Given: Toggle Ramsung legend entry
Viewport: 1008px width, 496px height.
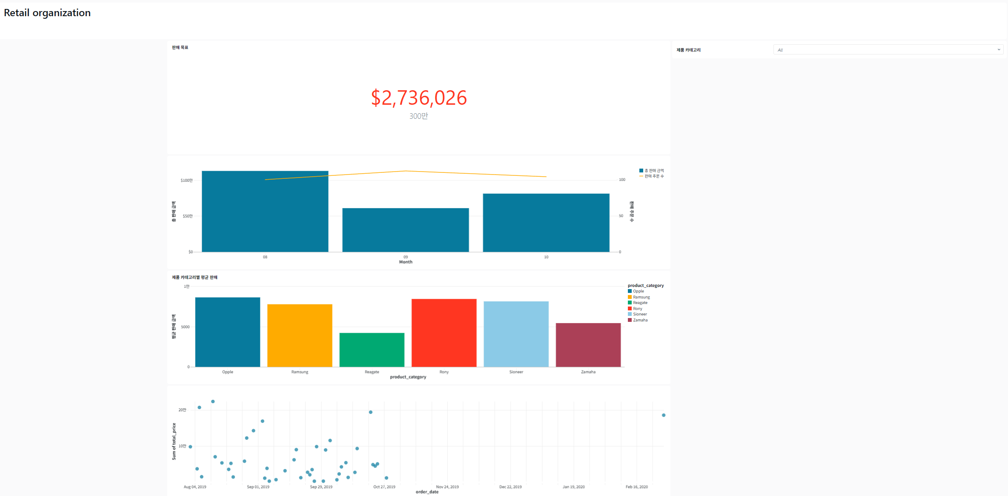Looking at the screenshot, I should coord(641,297).
